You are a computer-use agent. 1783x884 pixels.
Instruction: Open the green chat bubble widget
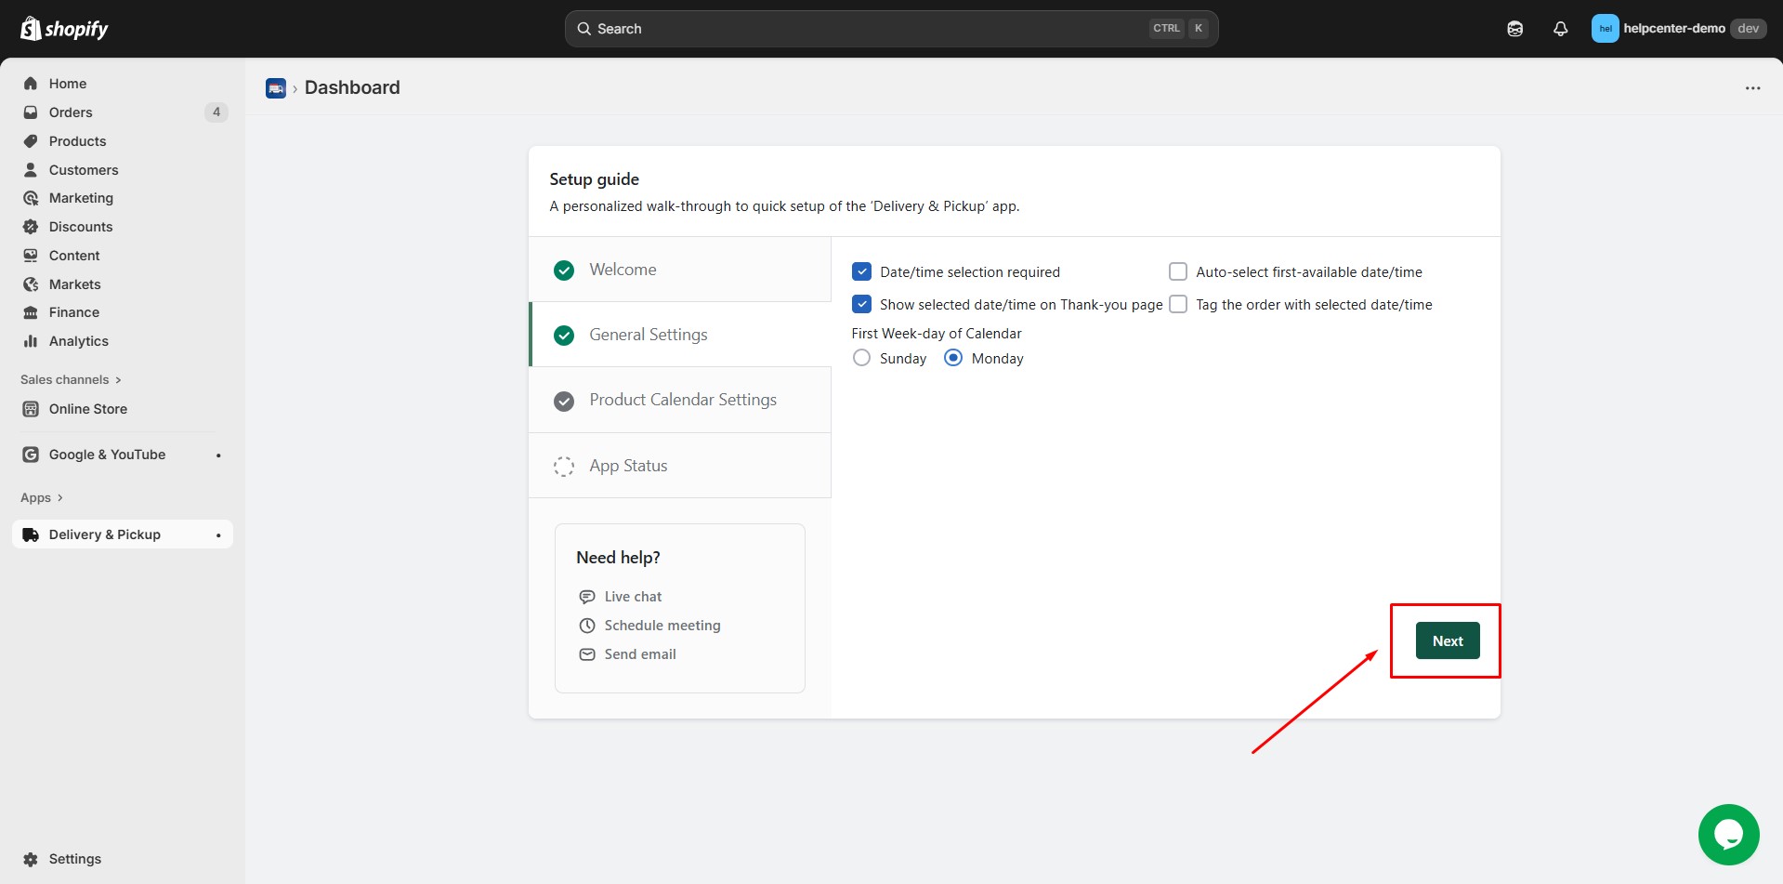tap(1727, 834)
